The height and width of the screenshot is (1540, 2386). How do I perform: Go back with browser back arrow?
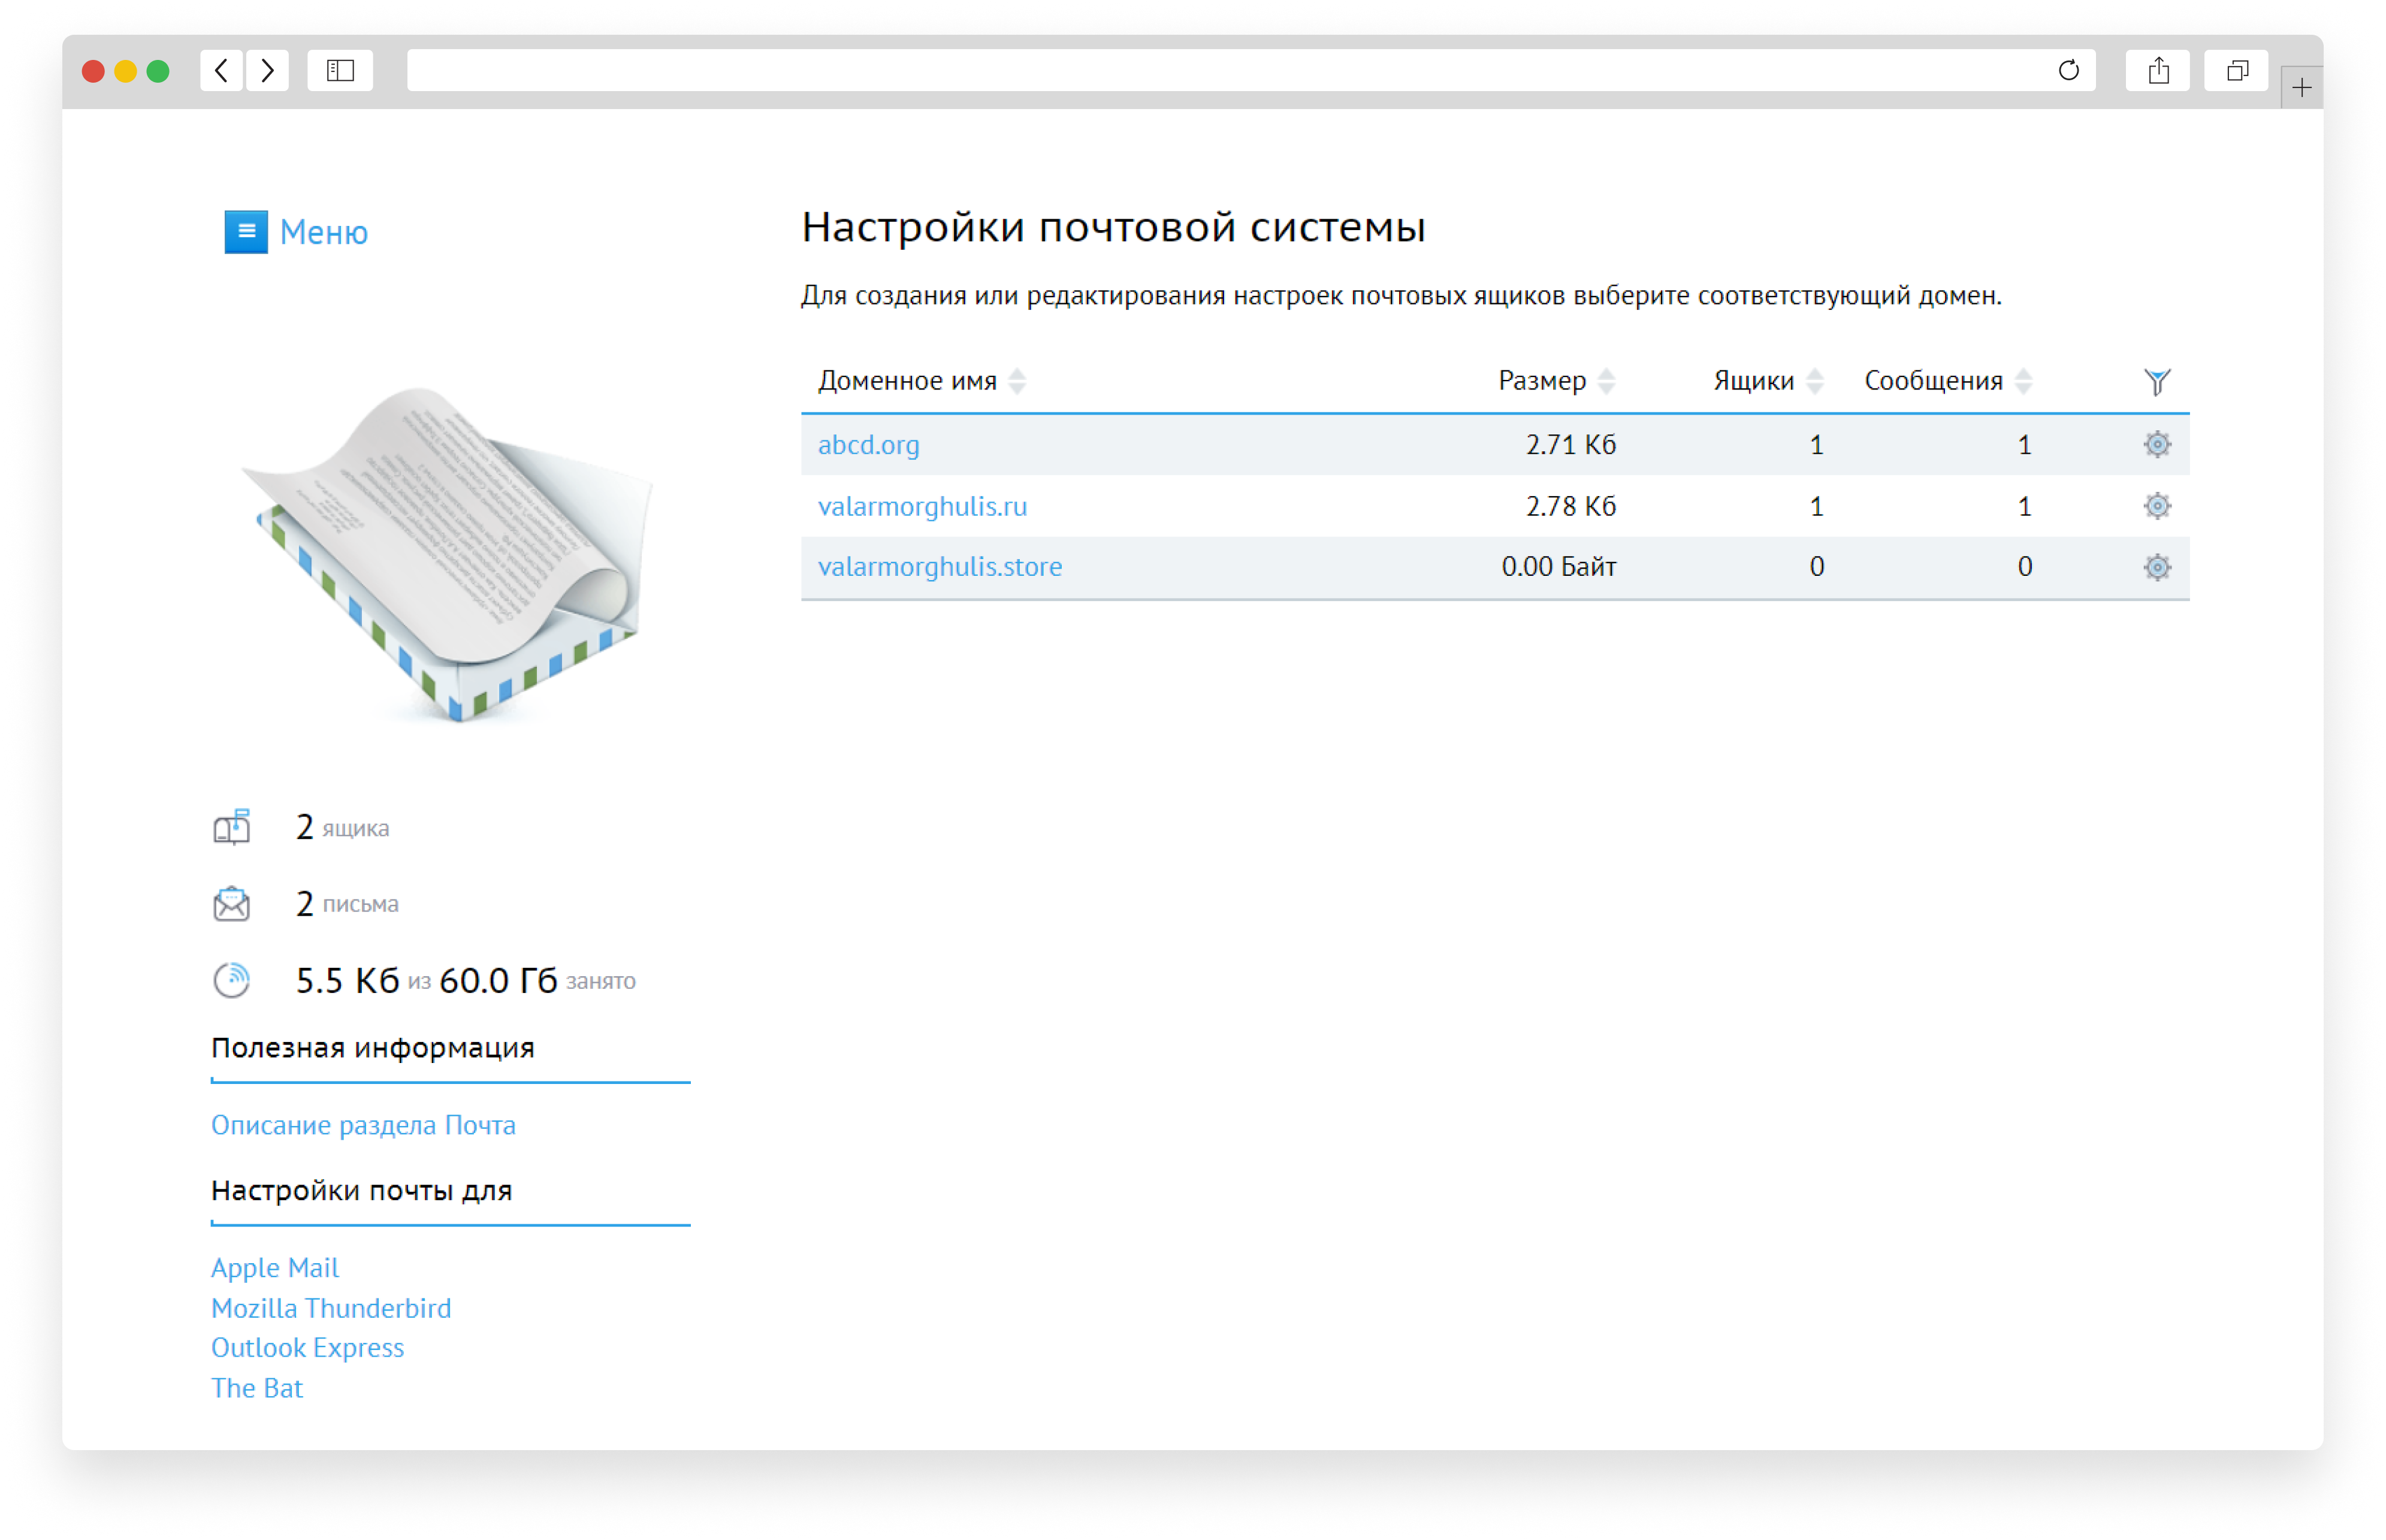tap(222, 70)
